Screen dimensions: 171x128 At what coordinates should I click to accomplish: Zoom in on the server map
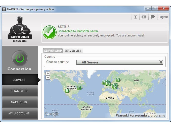tap(48, 74)
